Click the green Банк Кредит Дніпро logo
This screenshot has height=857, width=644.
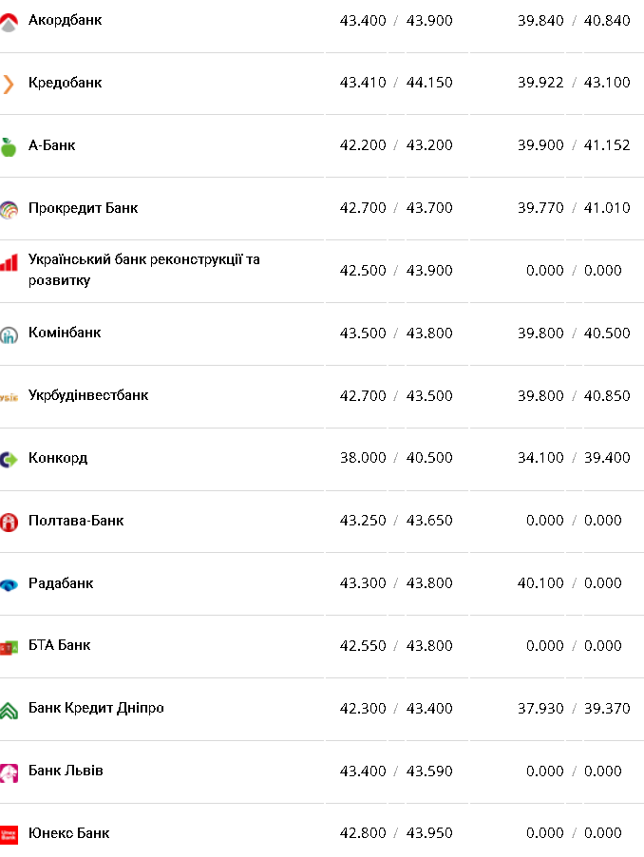(x=9, y=710)
